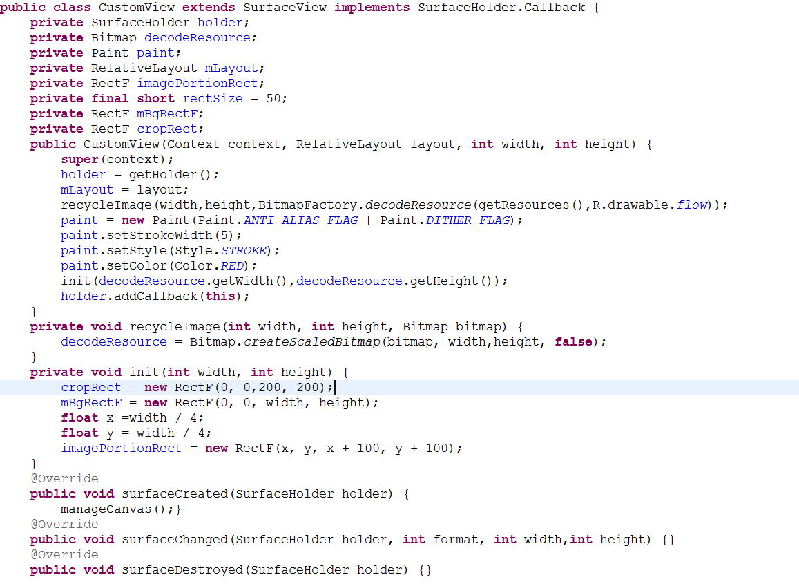Select the mLayout field in RelativeLayout declaration
This screenshot has height=584, width=799.
231,68
